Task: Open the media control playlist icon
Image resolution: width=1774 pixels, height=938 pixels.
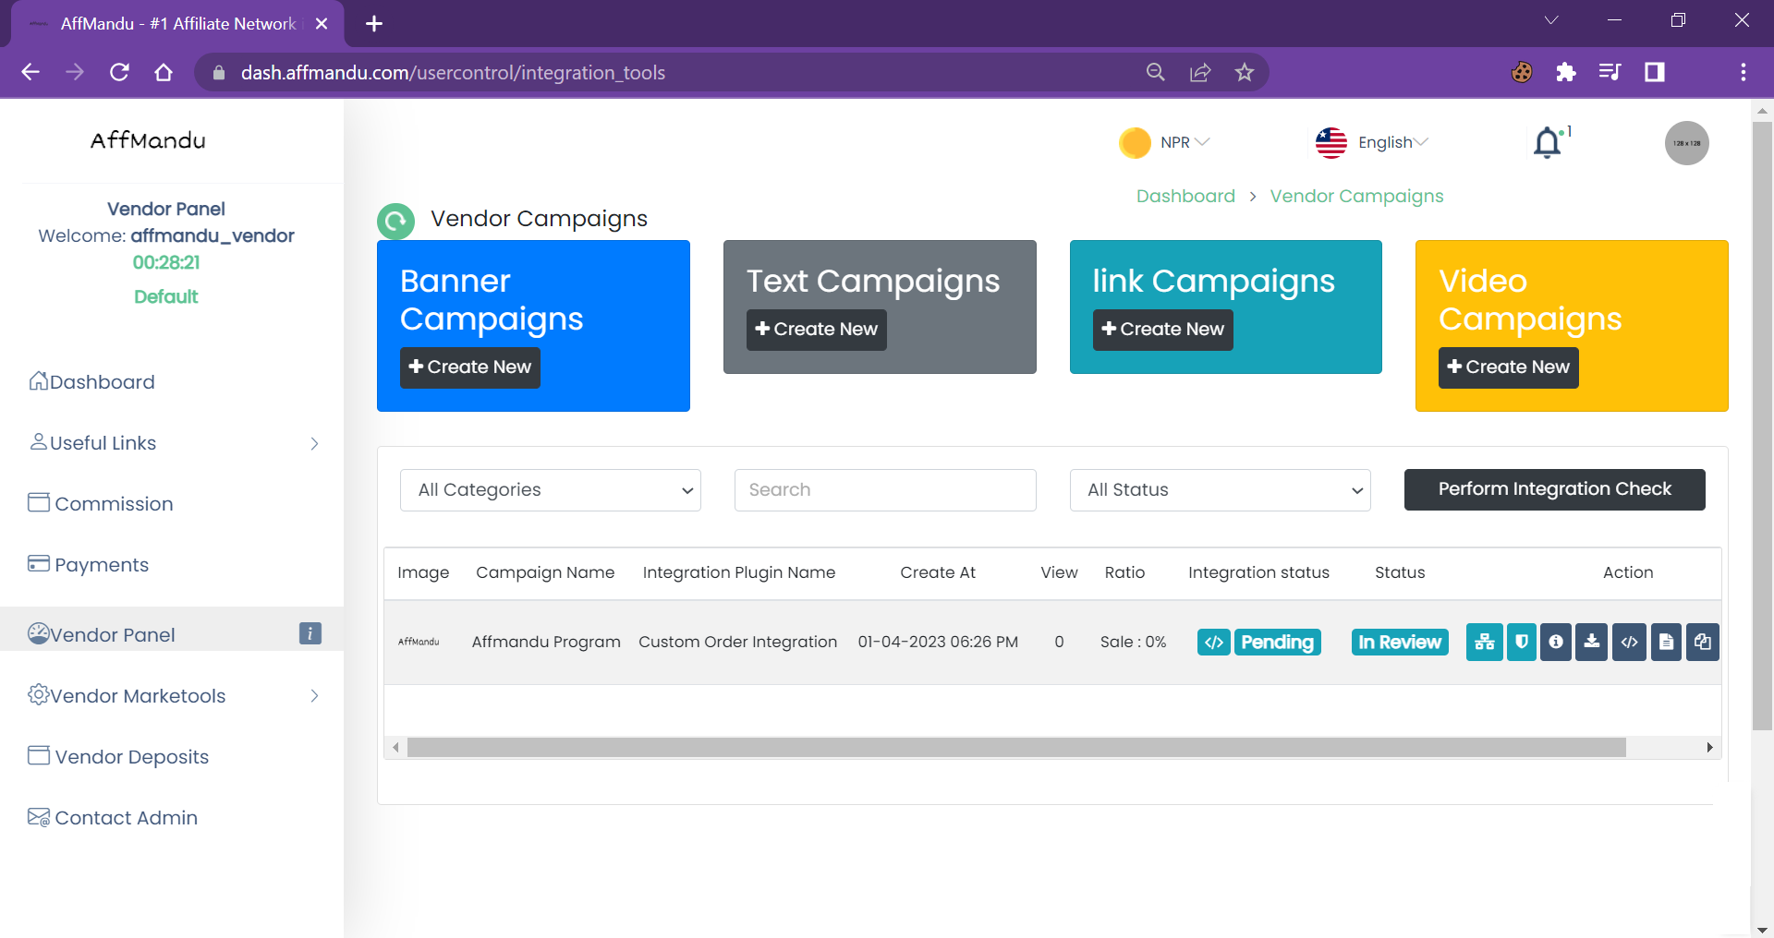Action: [x=1610, y=72]
